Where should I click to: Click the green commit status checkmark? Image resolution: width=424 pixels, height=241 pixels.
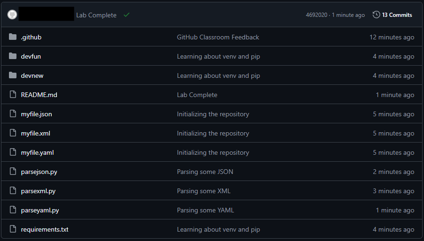127,15
